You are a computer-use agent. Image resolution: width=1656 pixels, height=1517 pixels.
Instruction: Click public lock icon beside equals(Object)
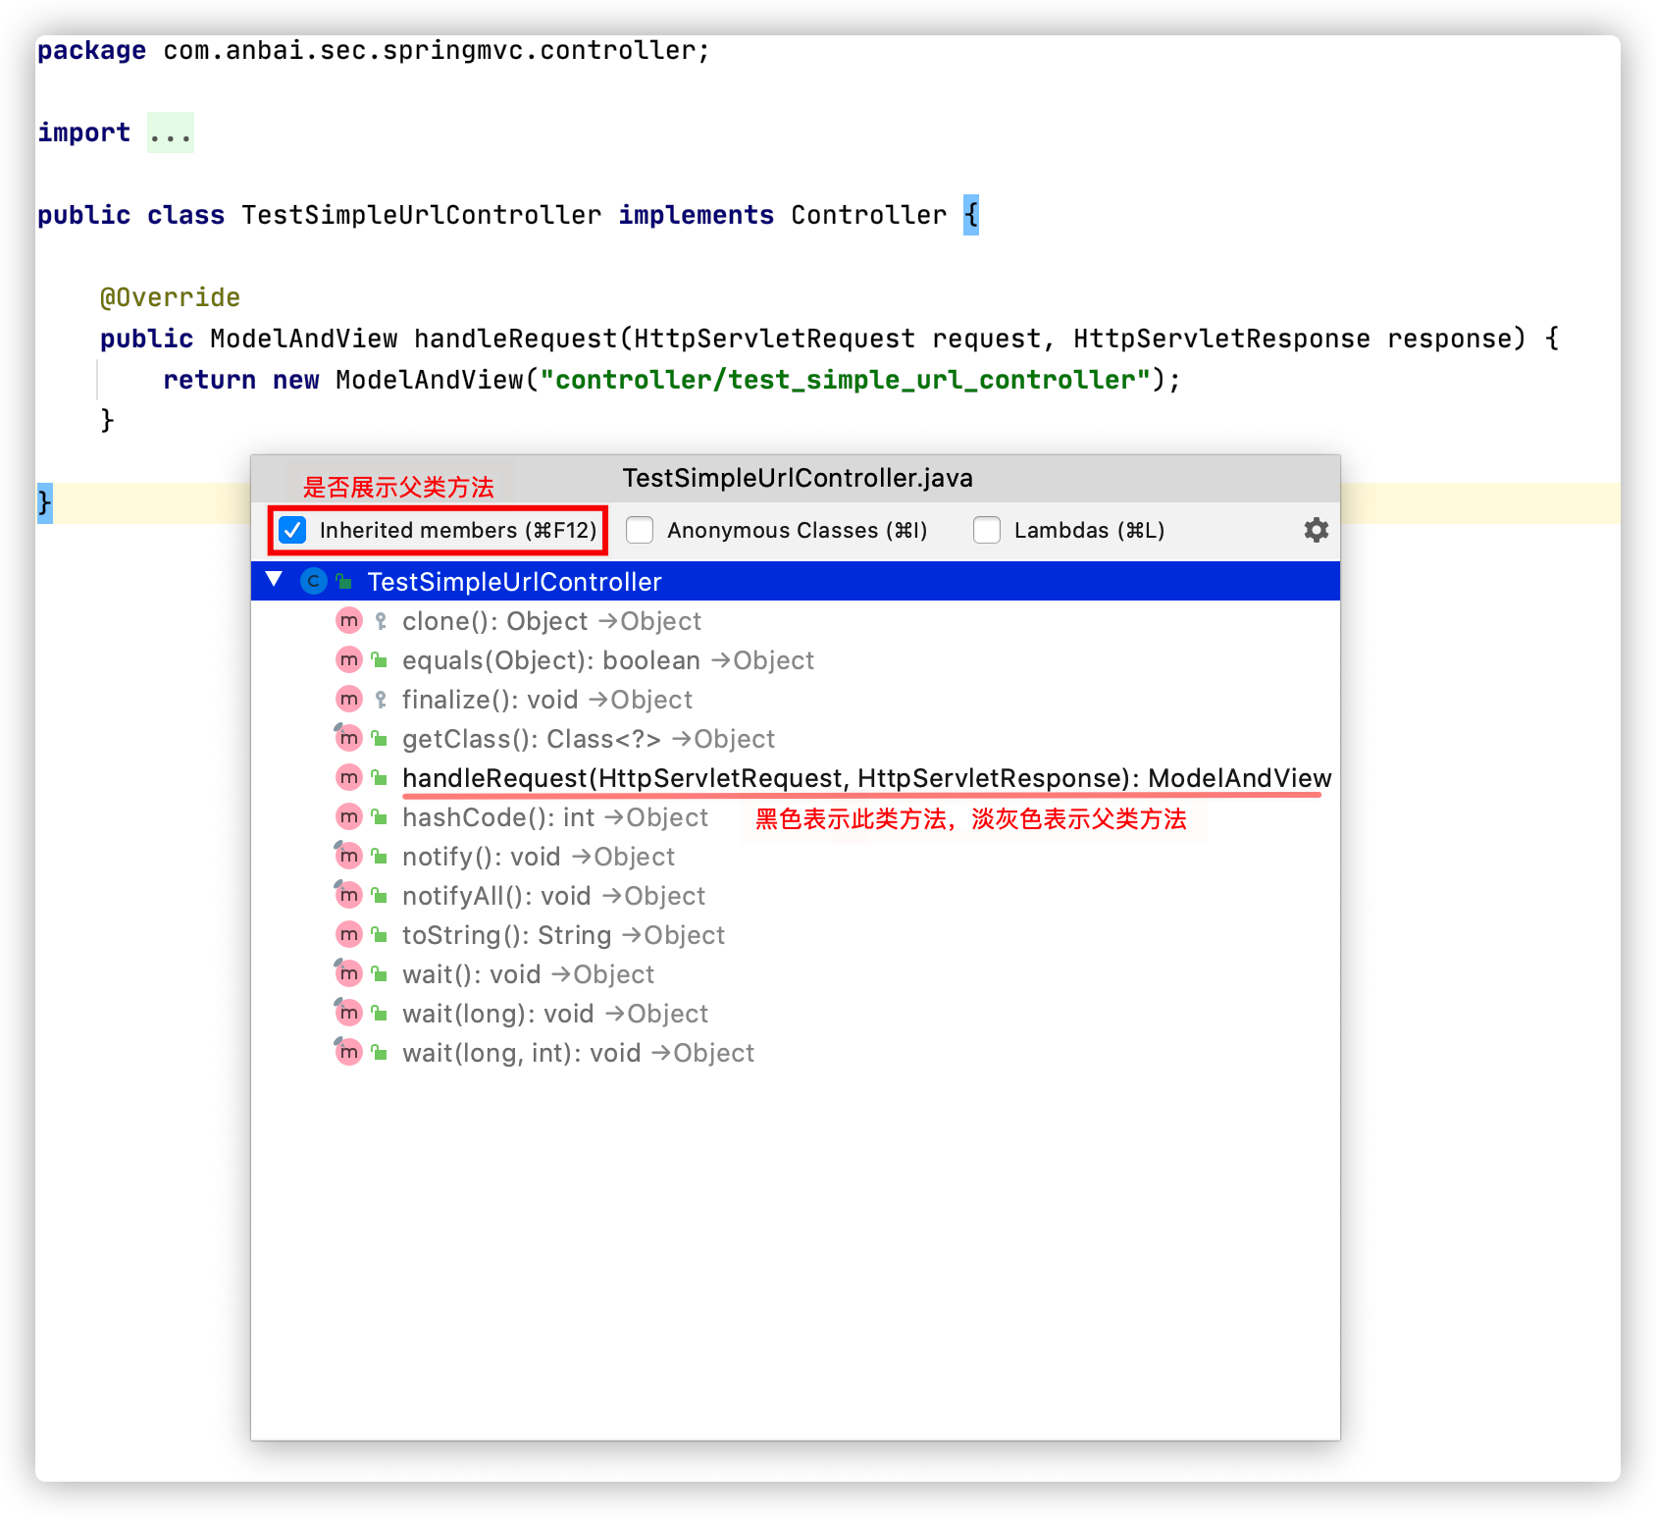380,660
